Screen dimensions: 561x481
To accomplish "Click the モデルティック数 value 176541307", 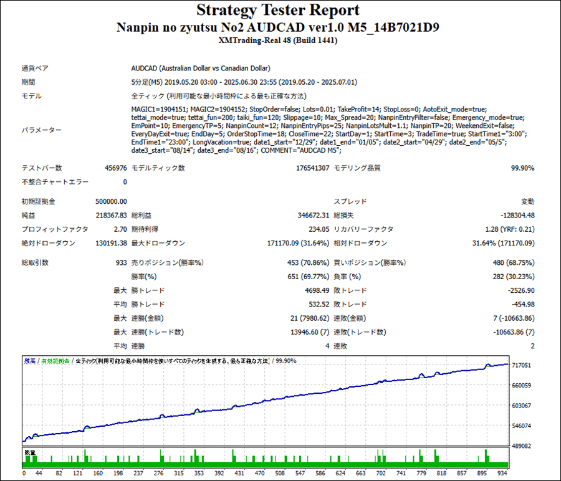I will pos(312,168).
